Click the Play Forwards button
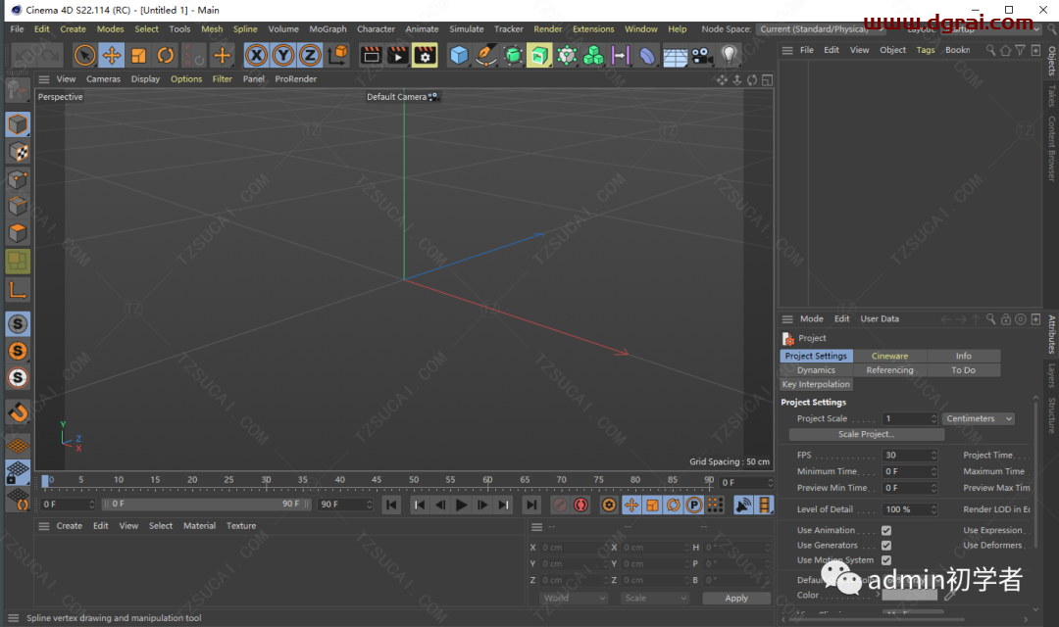 pos(461,505)
